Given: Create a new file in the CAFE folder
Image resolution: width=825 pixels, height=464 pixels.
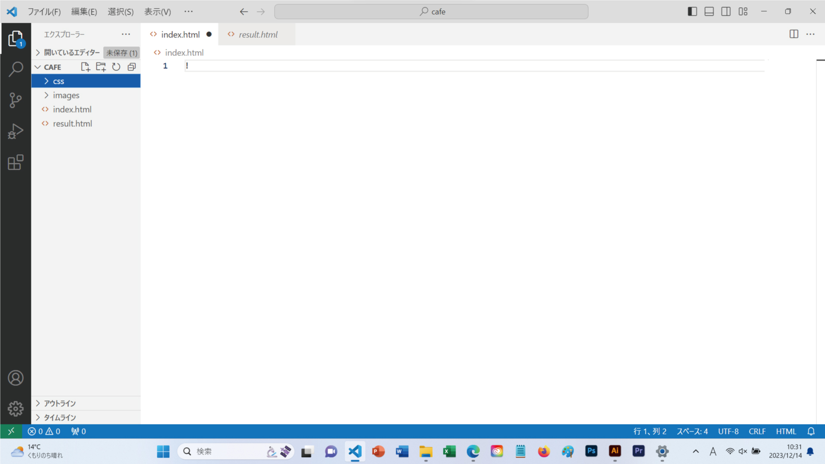Looking at the screenshot, I should [85, 67].
